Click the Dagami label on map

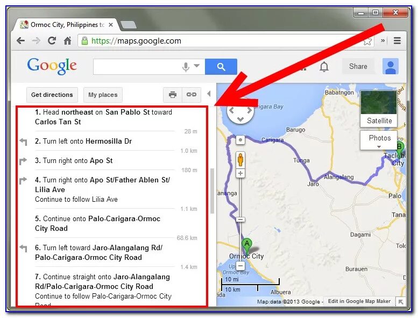click(x=360, y=235)
